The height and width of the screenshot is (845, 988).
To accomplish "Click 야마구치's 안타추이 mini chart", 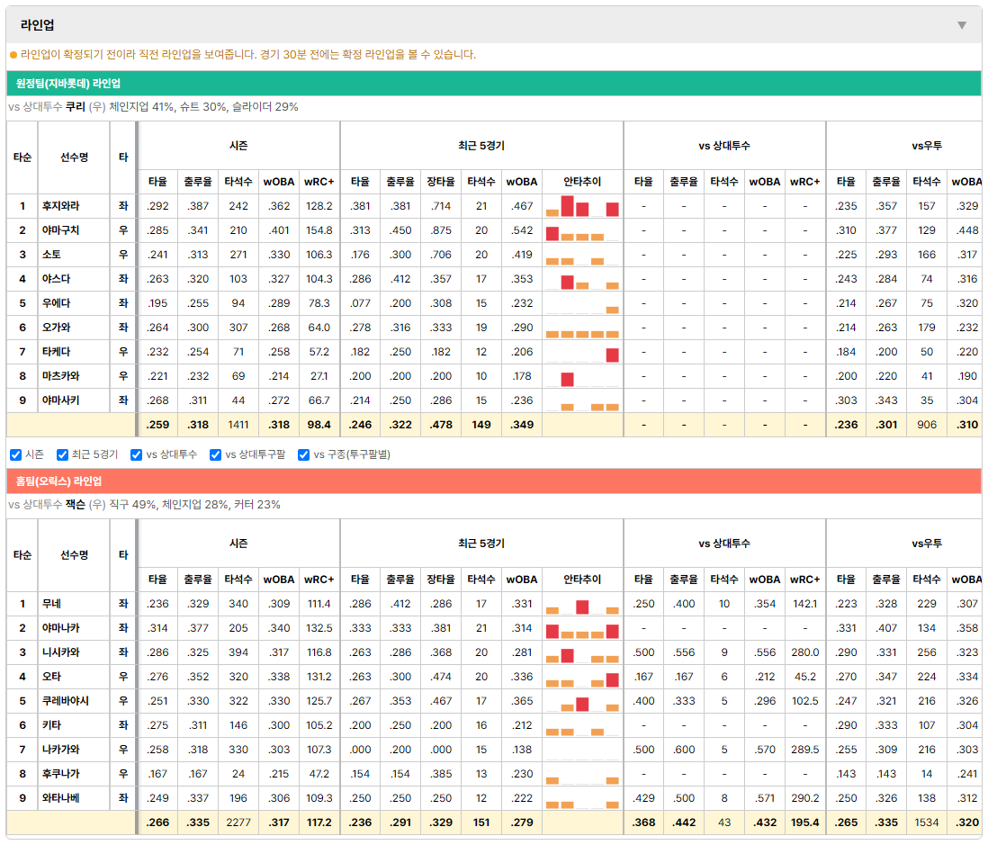I will pyautogui.click(x=582, y=230).
